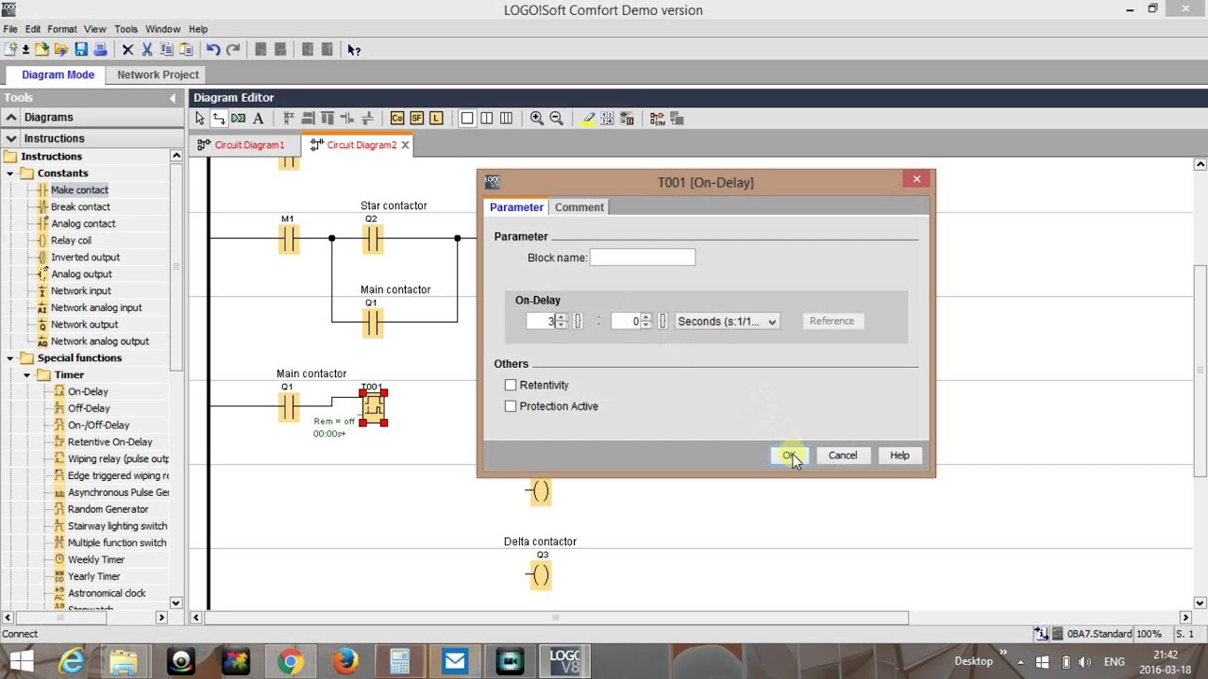Start circuit simulation

coord(658,118)
